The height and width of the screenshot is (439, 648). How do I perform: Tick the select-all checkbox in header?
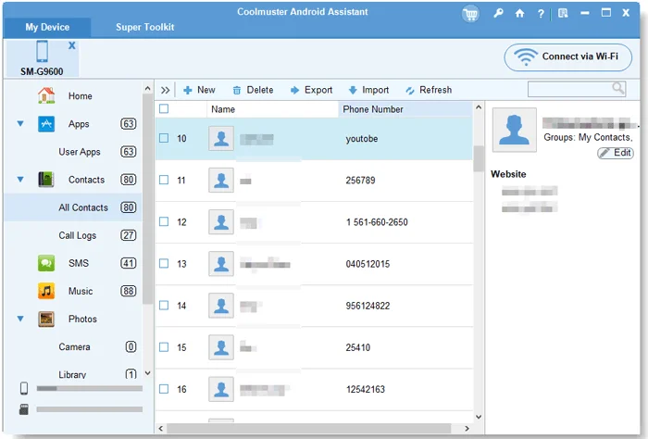point(164,108)
